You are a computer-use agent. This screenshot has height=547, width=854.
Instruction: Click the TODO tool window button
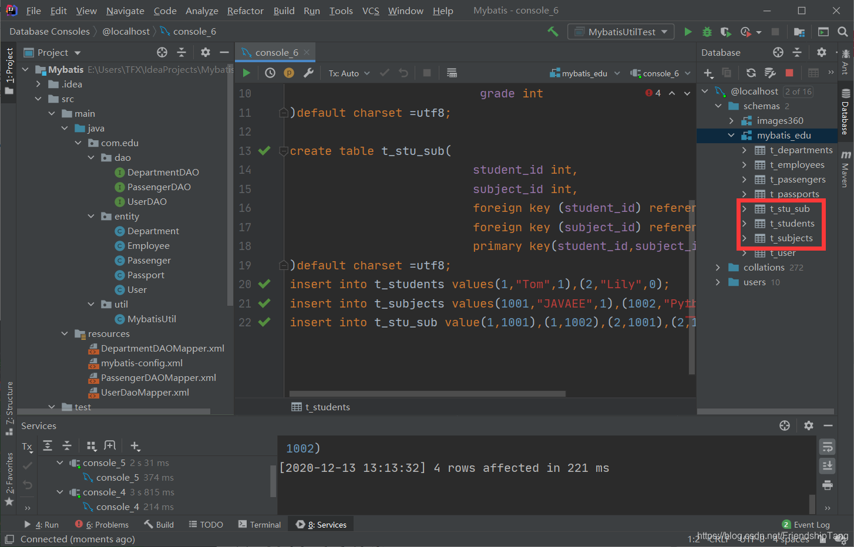(206, 525)
